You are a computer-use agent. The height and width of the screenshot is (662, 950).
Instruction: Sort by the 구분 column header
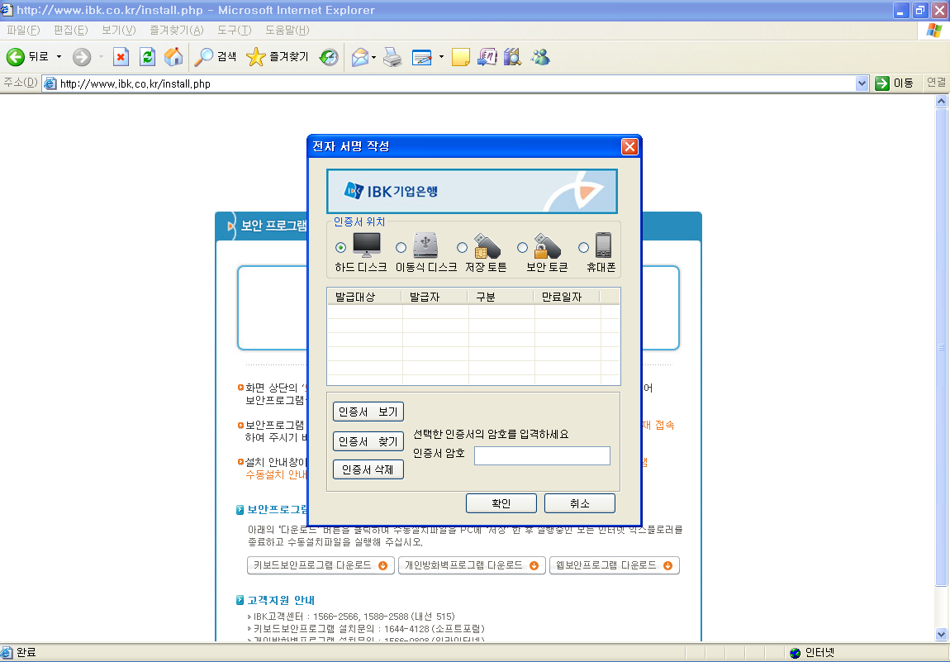501,297
